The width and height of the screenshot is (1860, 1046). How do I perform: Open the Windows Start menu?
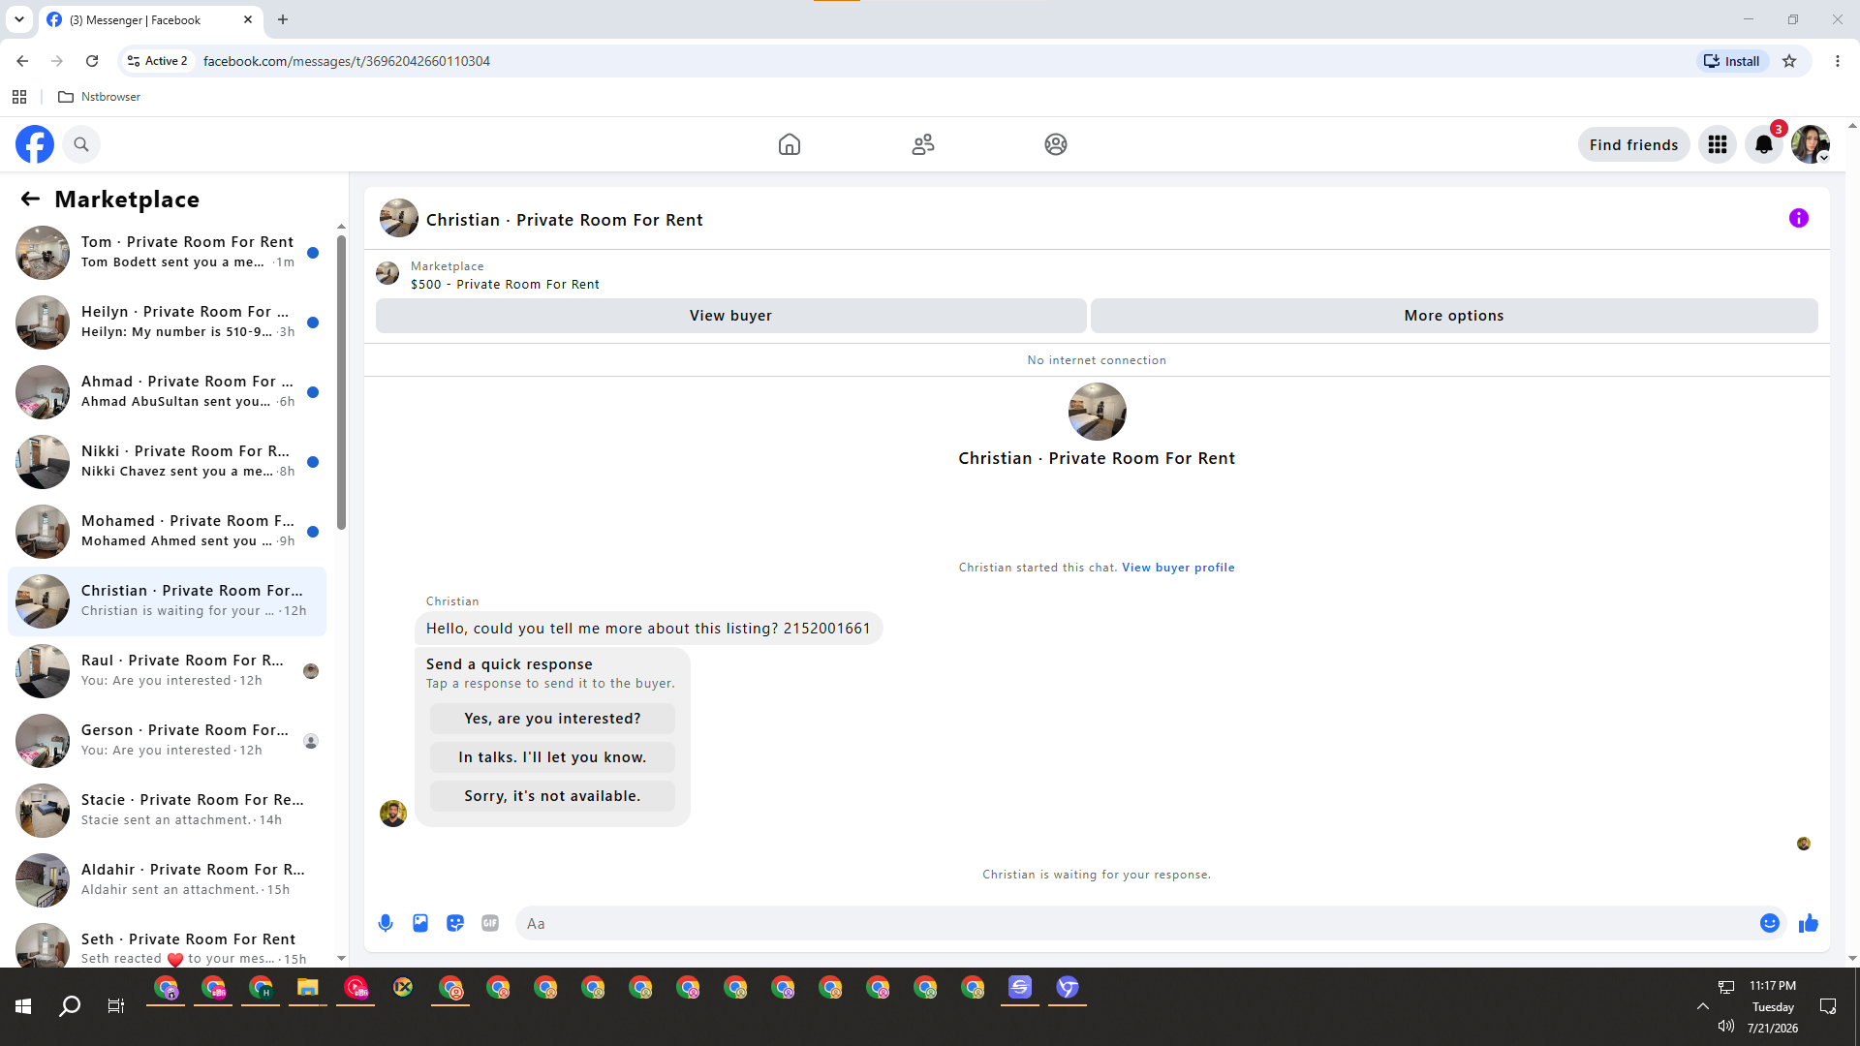click(x=23, y=1006)
